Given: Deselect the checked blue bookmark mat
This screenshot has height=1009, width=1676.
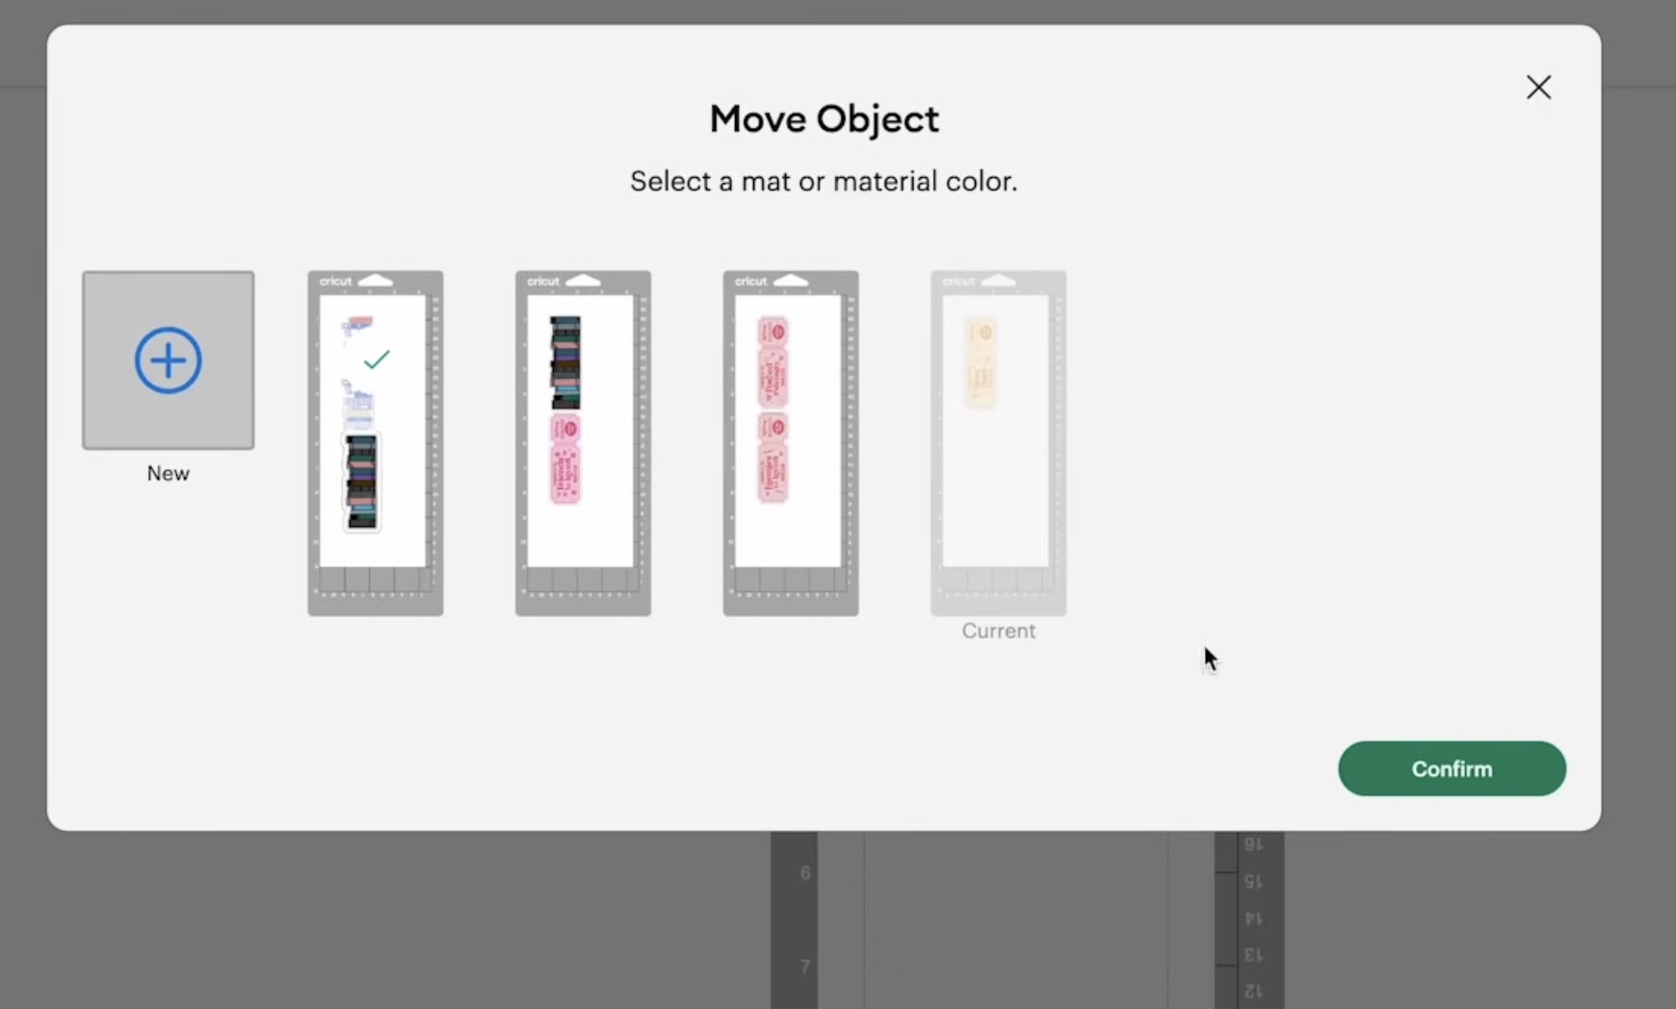Looking at the screenshot, I should click(375, 443).
